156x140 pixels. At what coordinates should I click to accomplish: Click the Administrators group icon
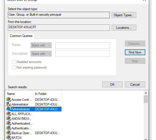9,109
